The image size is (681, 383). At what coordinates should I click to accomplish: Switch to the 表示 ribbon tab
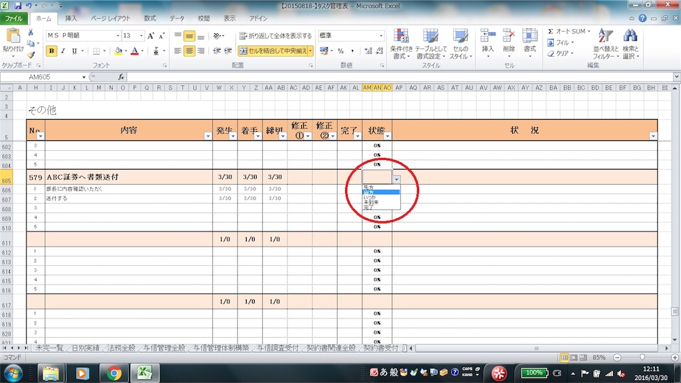229,19
